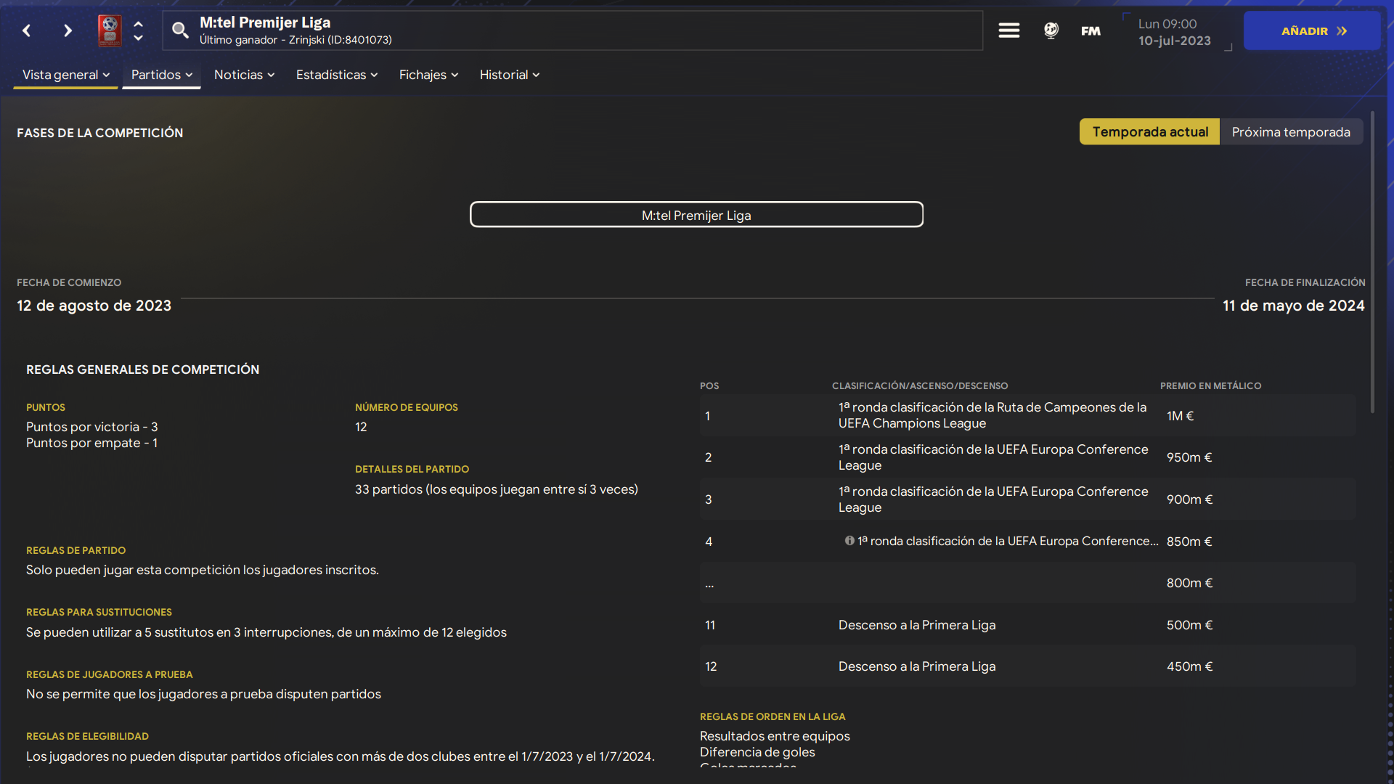1394x784 pixels.
Task: Select the Temporada actual toggle
Action: 1149,132
